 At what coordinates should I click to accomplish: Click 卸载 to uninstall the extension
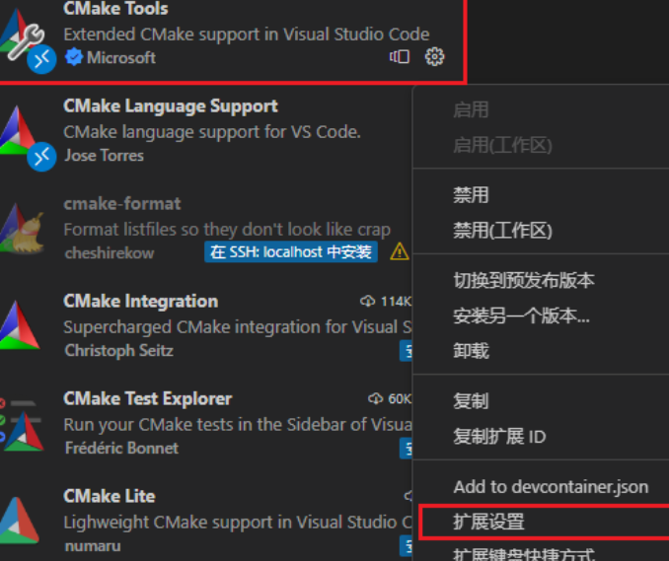point(471,351)
